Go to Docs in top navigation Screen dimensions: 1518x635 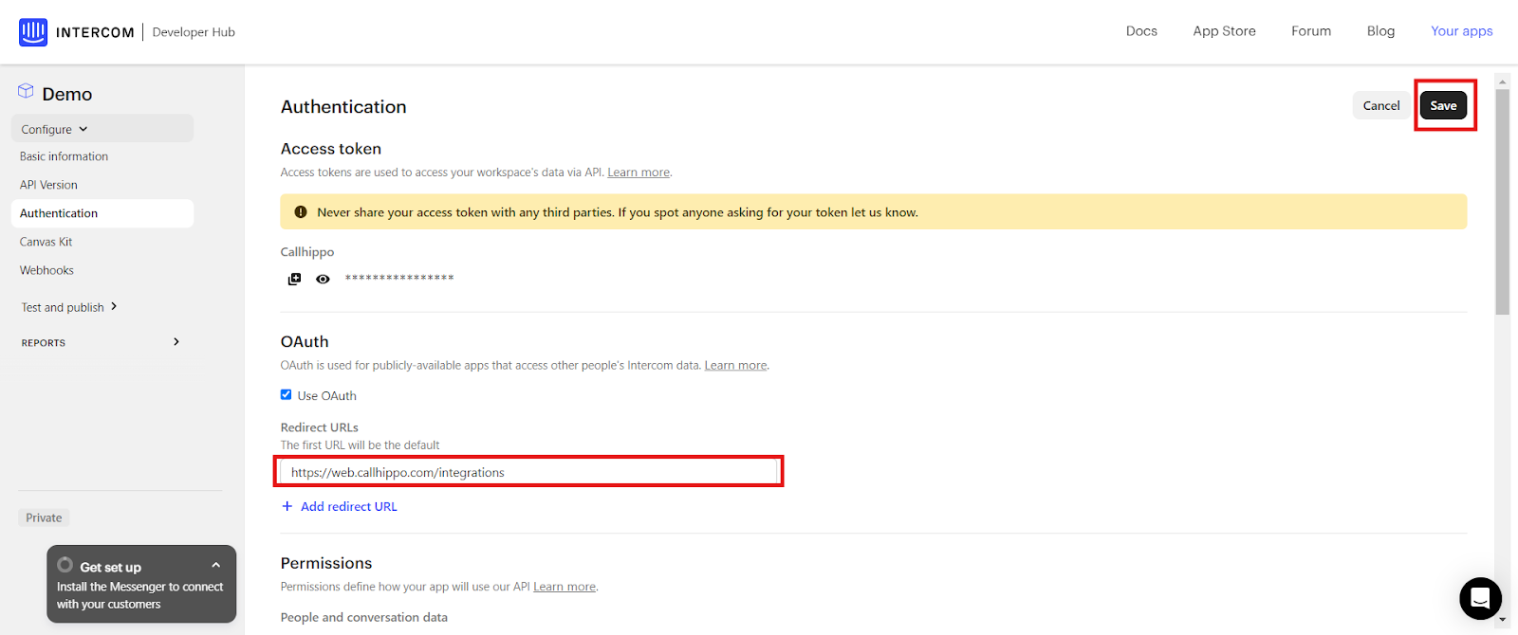(x=1141, y=31)
